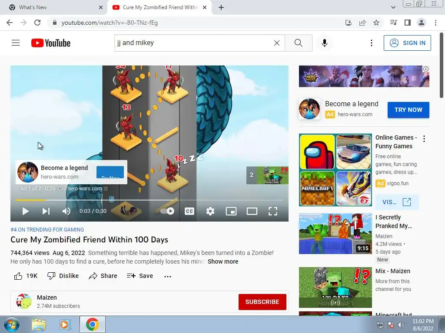Click the SIGN IN button
The image size is (445, 333).
pos(407,43)
